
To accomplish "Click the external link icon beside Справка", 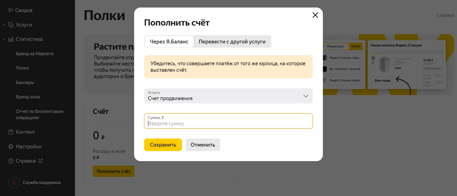I will tap(41, 161).
